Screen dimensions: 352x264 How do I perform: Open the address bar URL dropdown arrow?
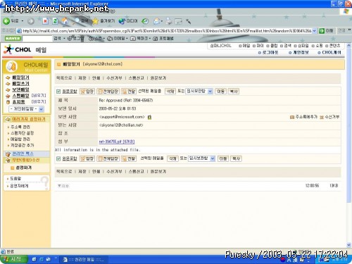(315, 31)
